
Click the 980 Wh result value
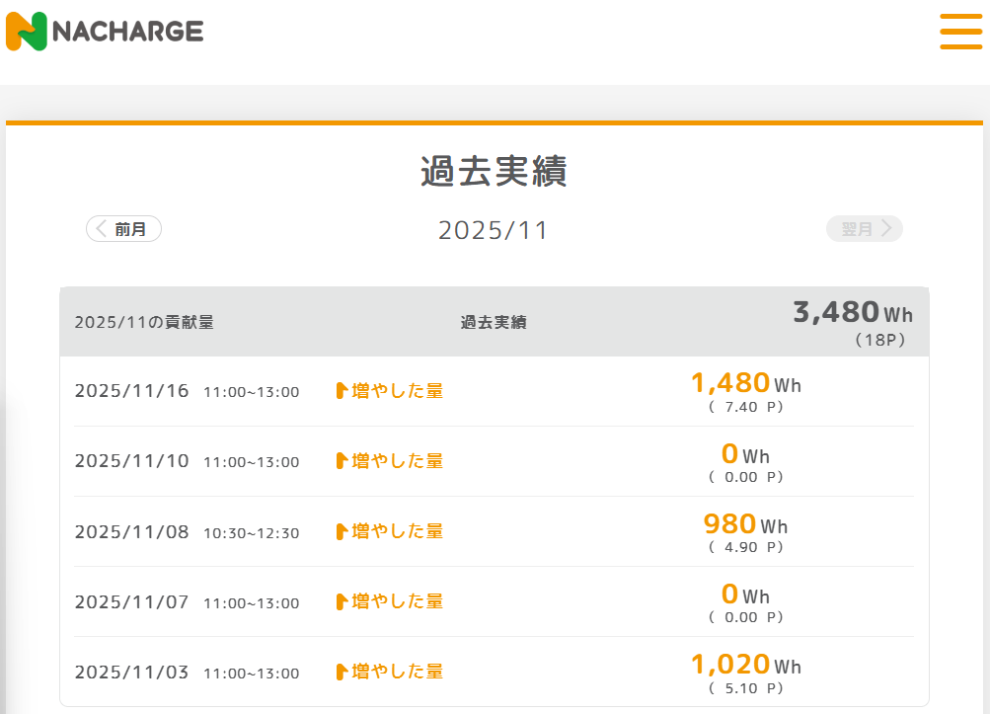pyautogui.click(x=745, y=523)
